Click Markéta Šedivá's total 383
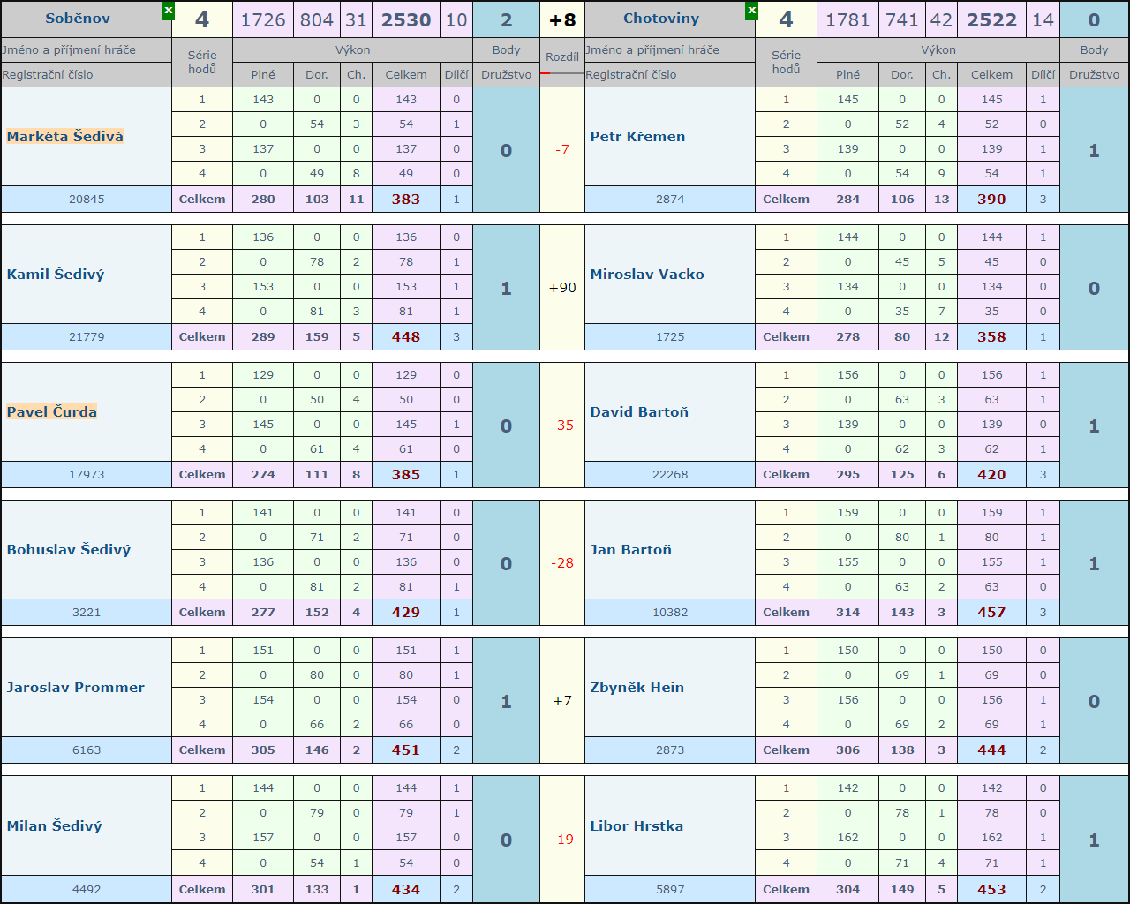This screenshot has height=904, width=1130. 406,199
